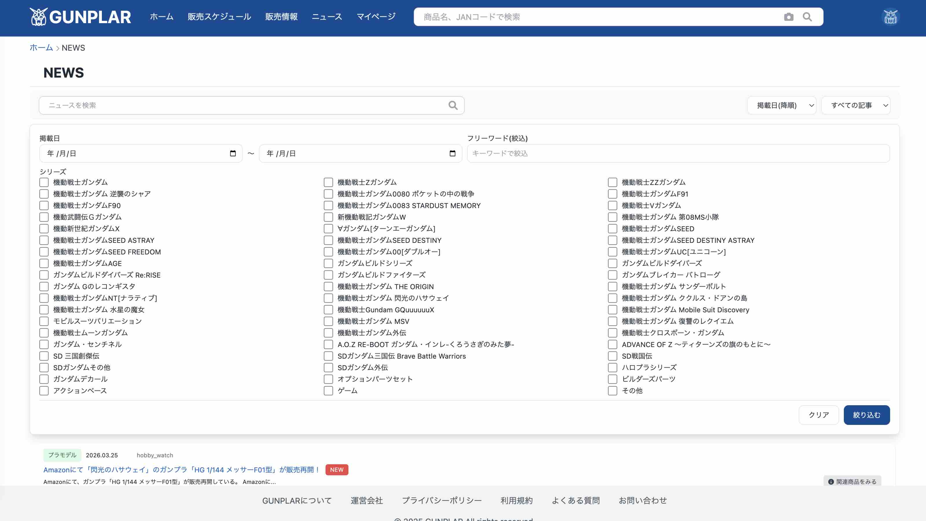Check 機動戦士ガンダムAGE checkbox
The image size is (926, 521).
(44, 263)
